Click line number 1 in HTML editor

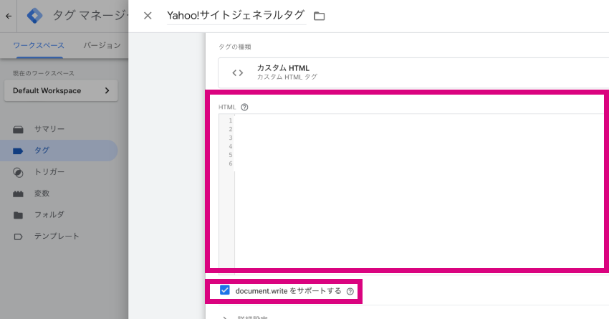(x=230, y=120)
